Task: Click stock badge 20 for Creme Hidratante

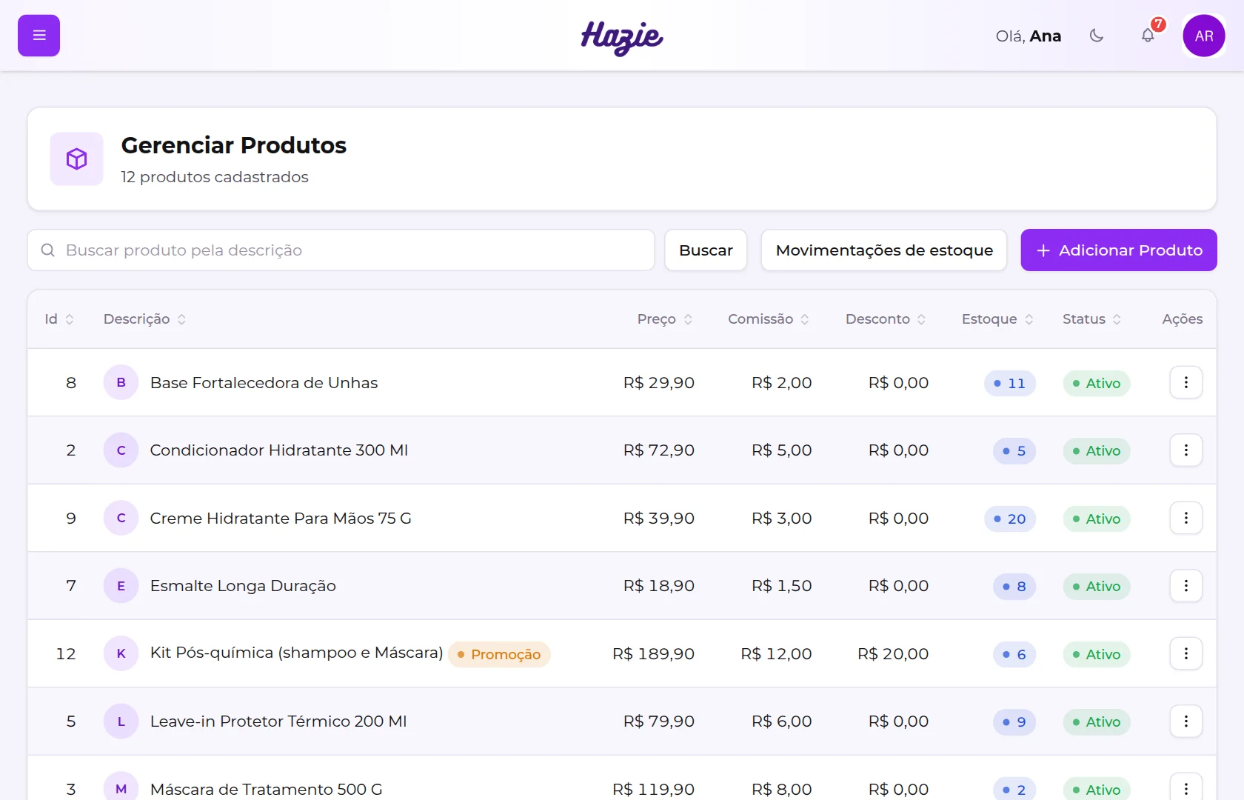Action: (1010, 519)
